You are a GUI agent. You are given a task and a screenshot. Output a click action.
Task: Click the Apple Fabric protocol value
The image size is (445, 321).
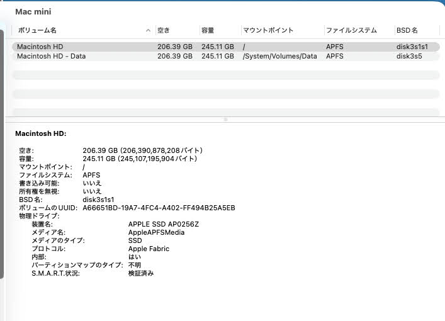pyautogui.click(x=149, y=249)
